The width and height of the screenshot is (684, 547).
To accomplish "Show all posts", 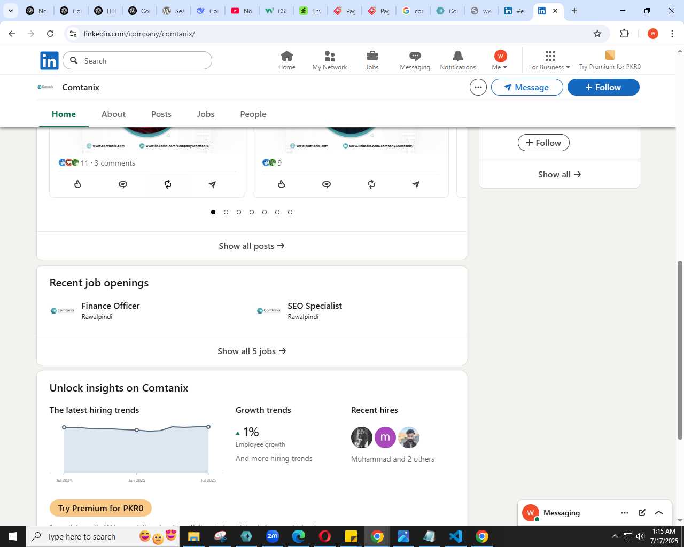I will pyautogui.click(x=252, y=246).
